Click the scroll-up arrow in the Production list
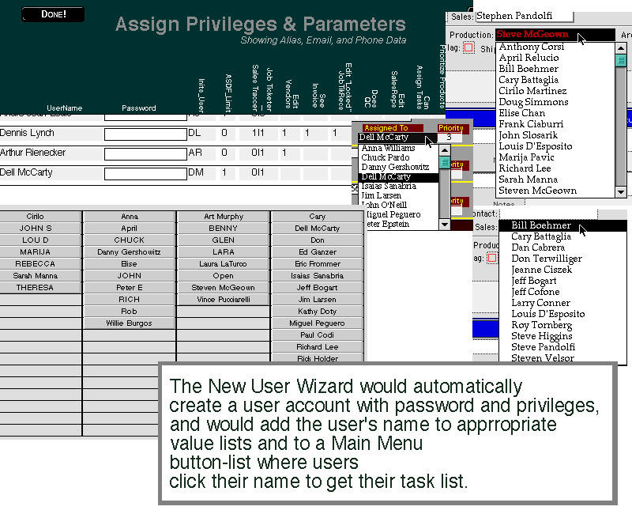The image size is (632, 514). (620, 47)
